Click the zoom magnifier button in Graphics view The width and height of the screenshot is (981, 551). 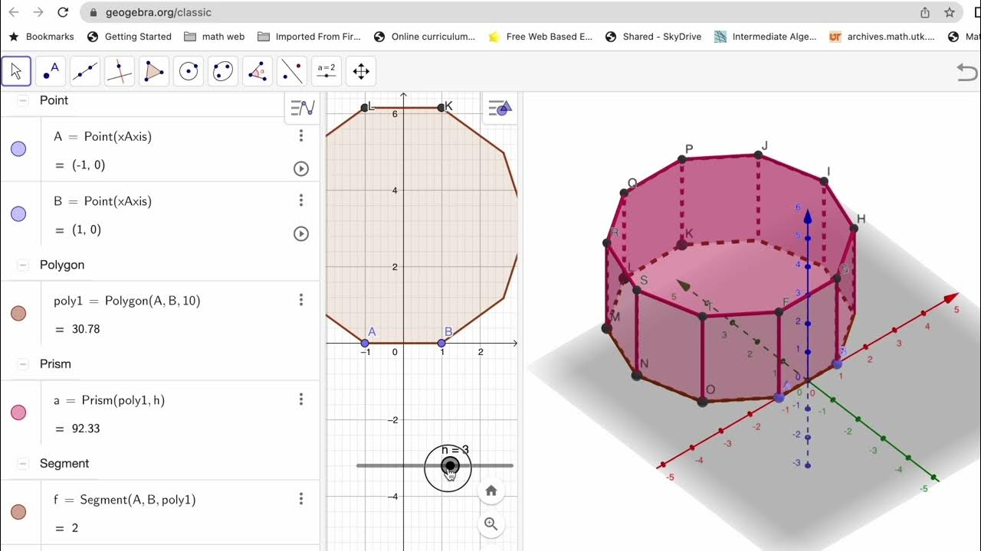coord(491,524)
